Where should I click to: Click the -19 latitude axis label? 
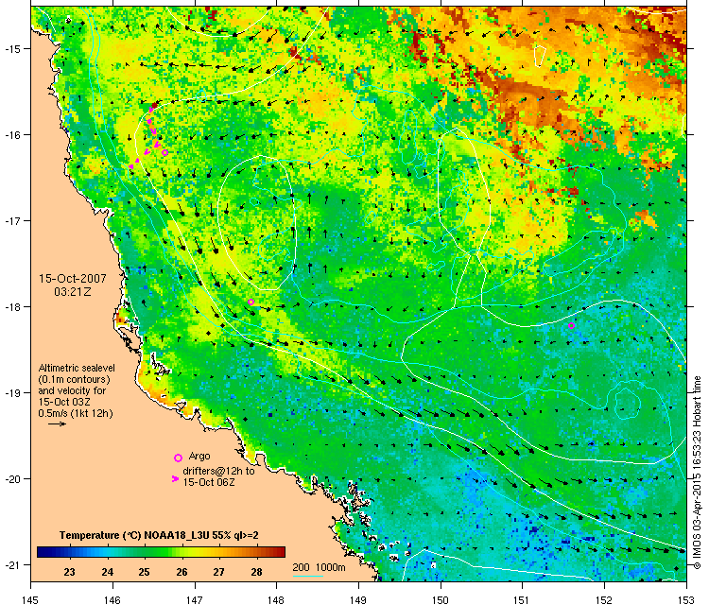tap(12, 392)
